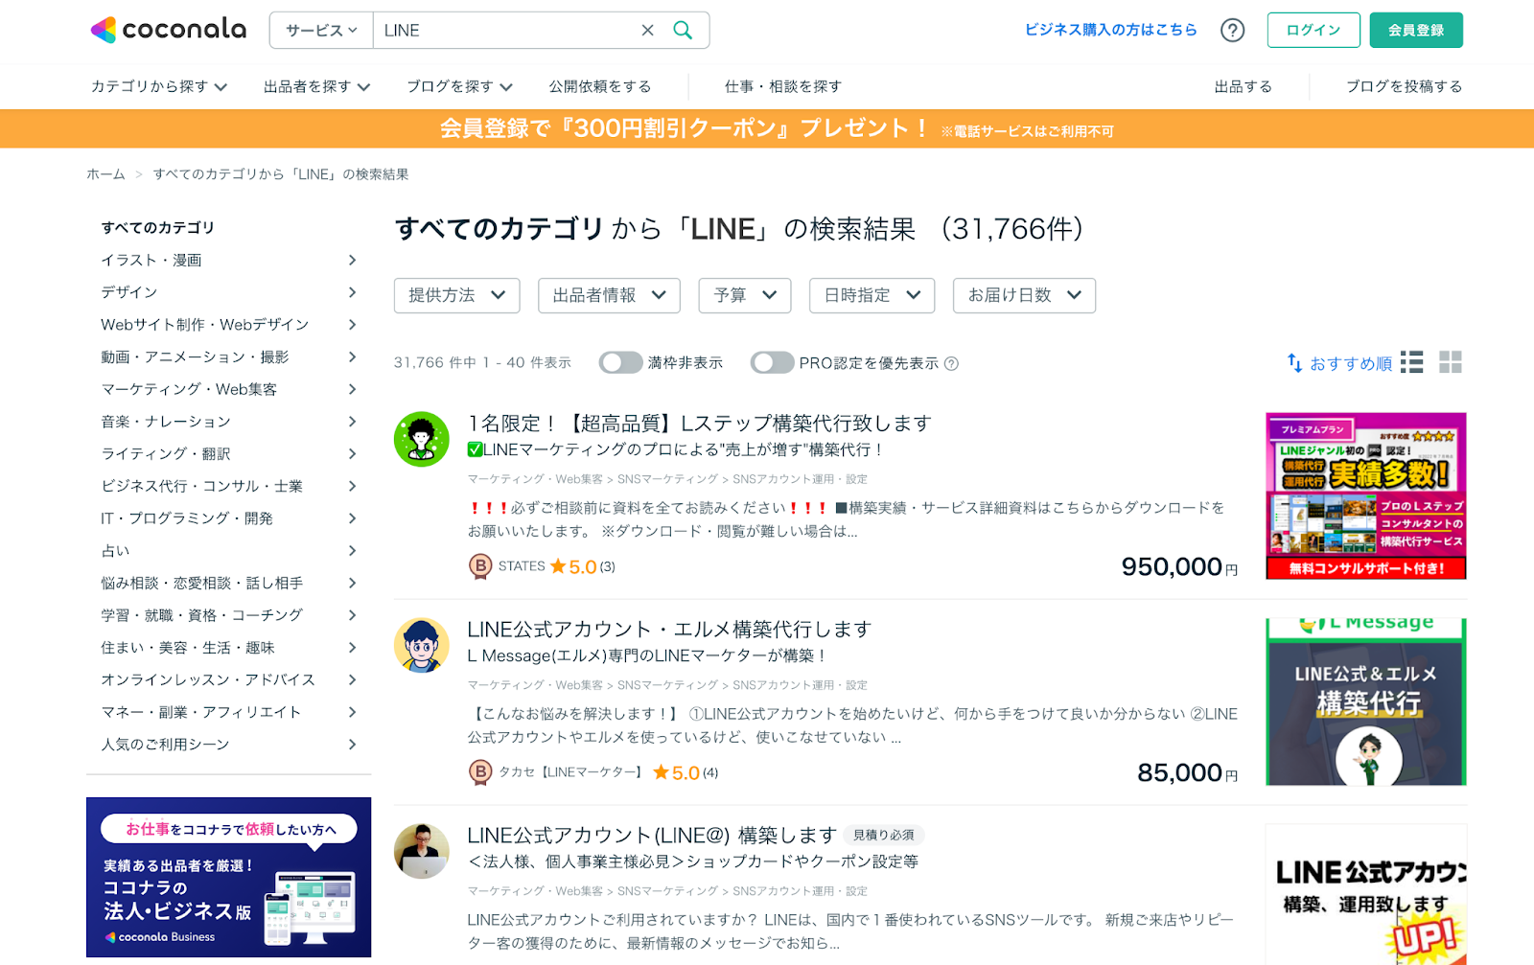Open the STATES seller avatar
Viewport: 1534px width, 965px height.
[422, 439]
